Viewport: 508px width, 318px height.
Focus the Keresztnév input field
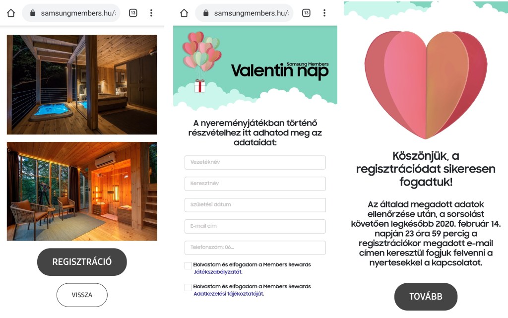(255, 184)
